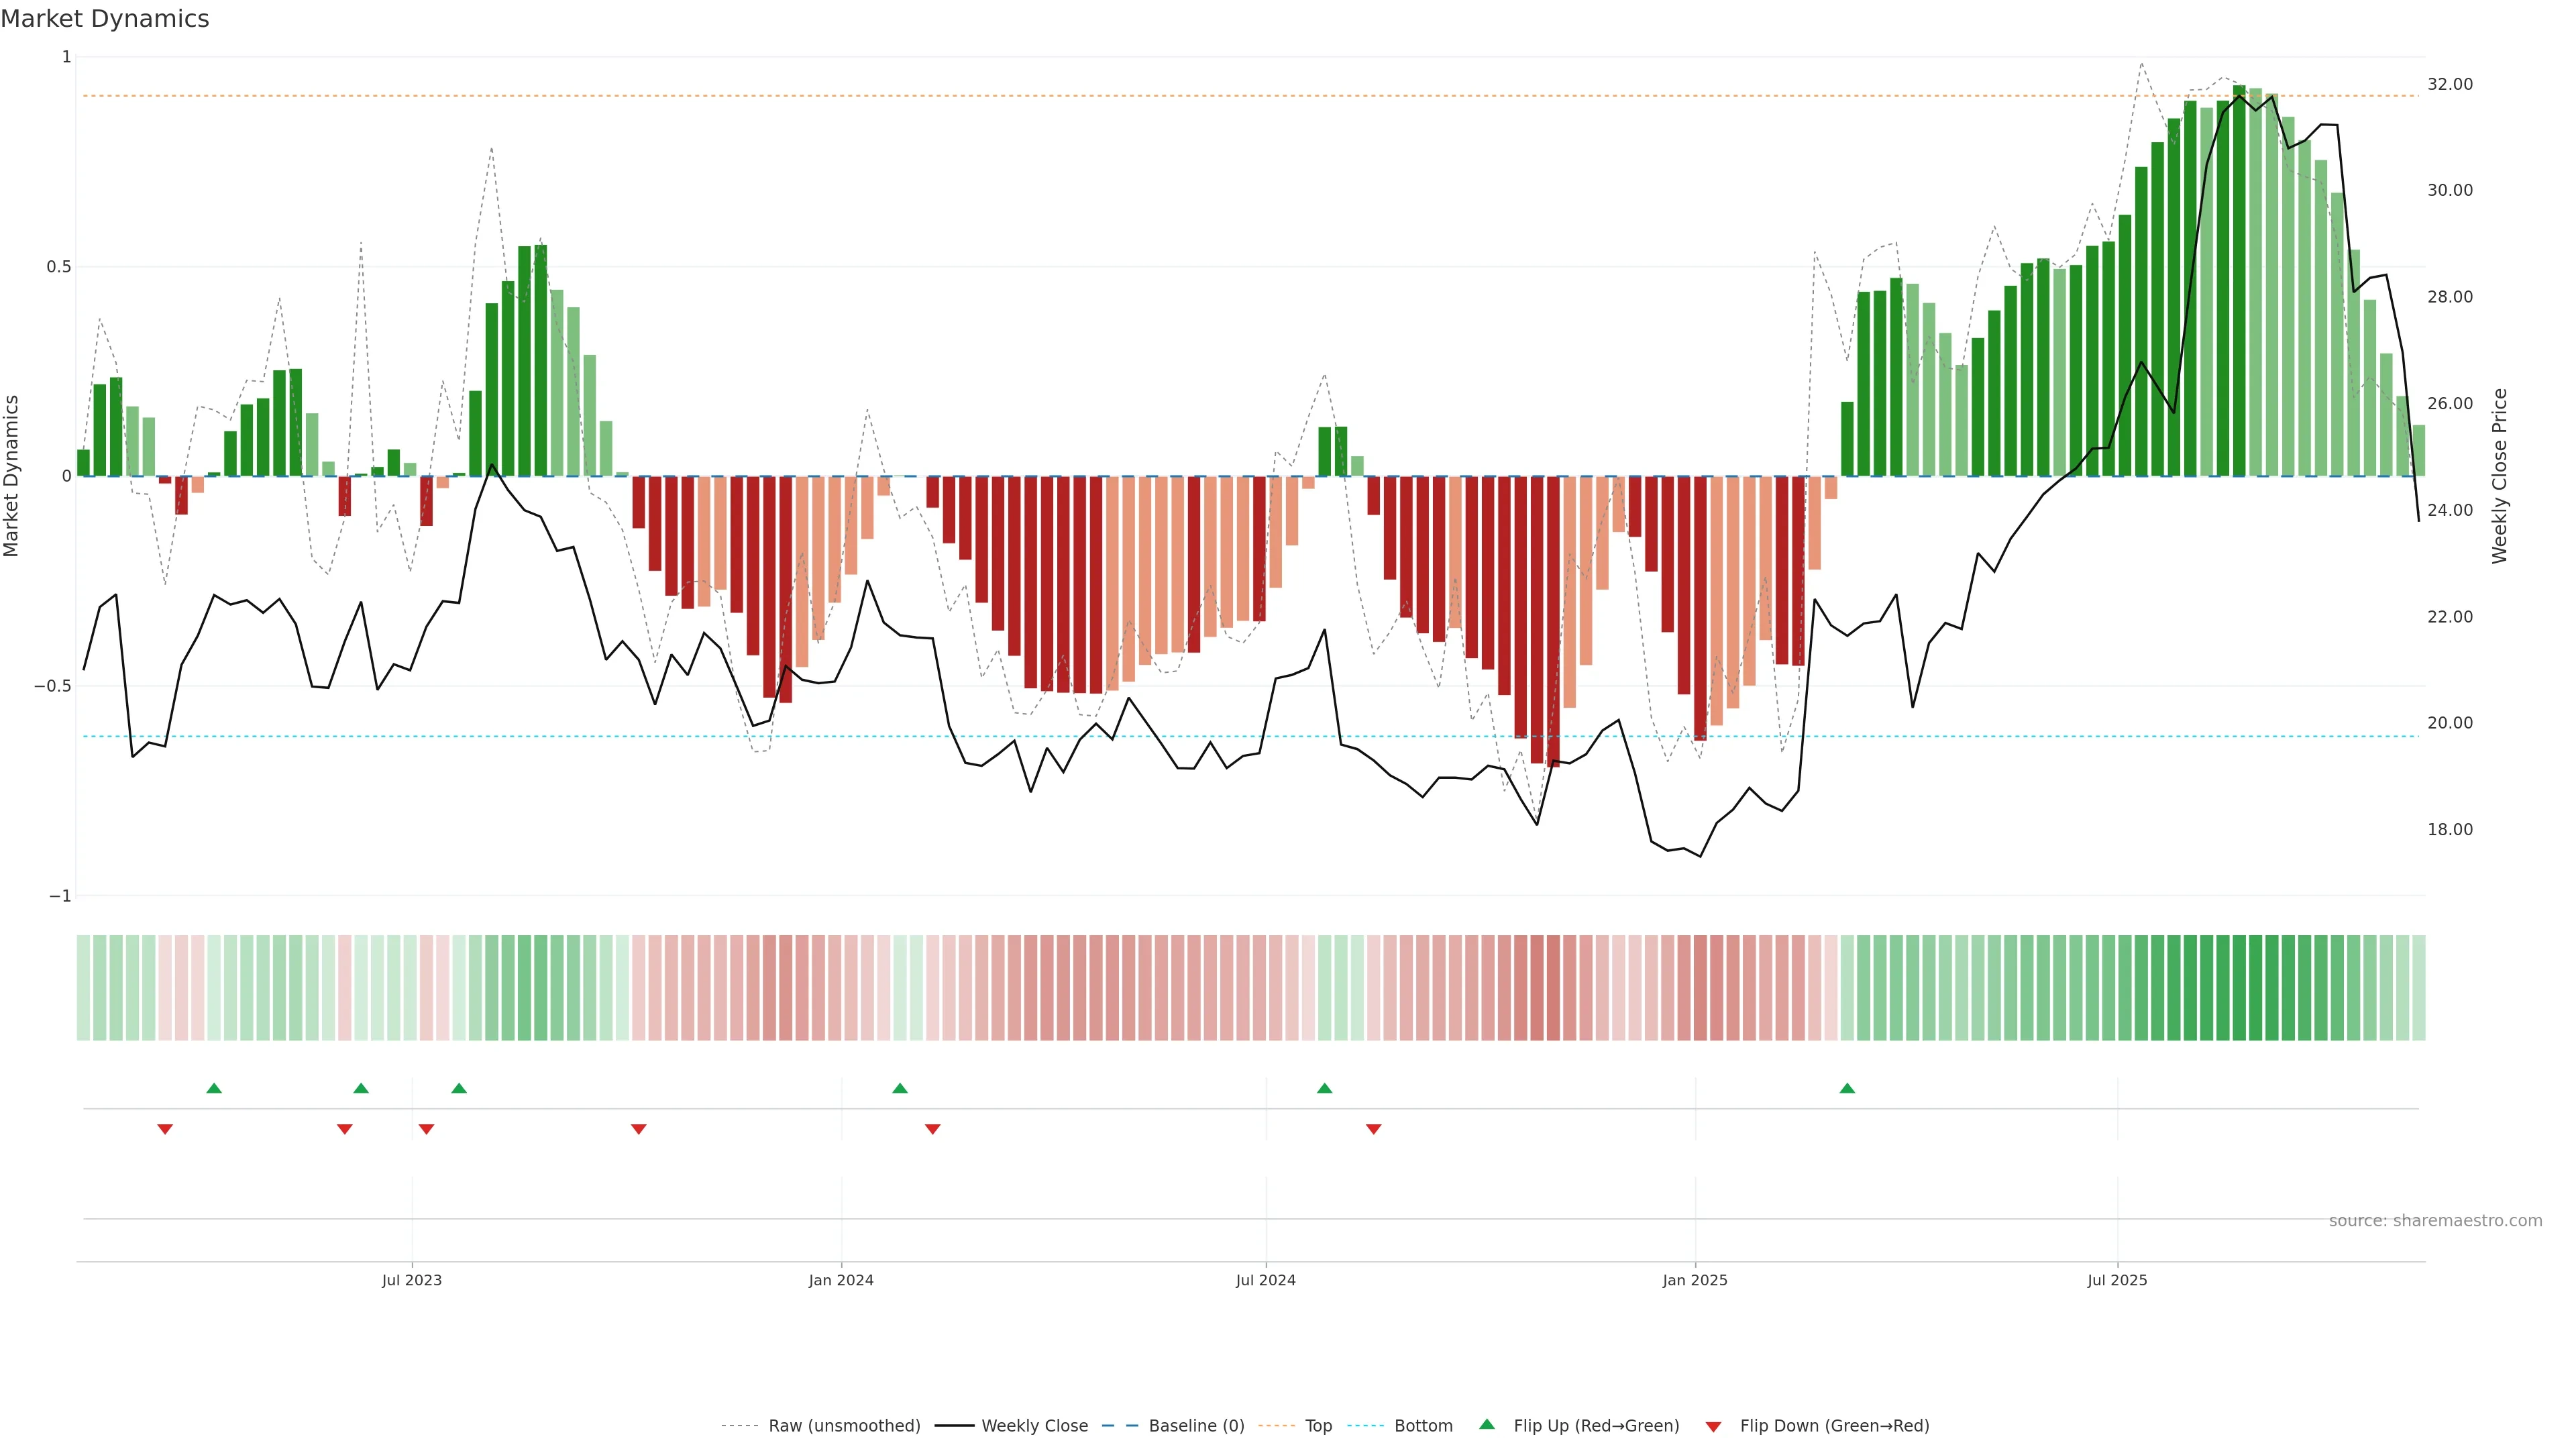Click the green flip-up marker after Jan 2024
The height and width of the screenshot is (1449, 2576).
(x=900, y=1088)
